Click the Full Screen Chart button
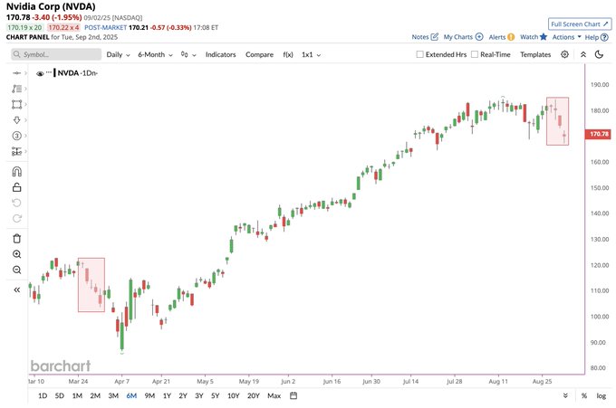616x408 pixels. tap(580, 24)
